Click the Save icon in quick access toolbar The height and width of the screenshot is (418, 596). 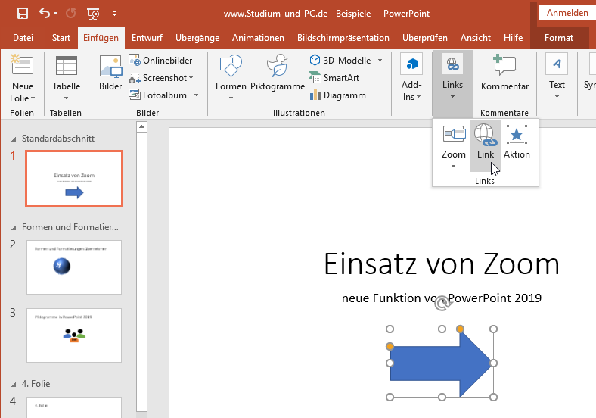click(x=23, y=14)
